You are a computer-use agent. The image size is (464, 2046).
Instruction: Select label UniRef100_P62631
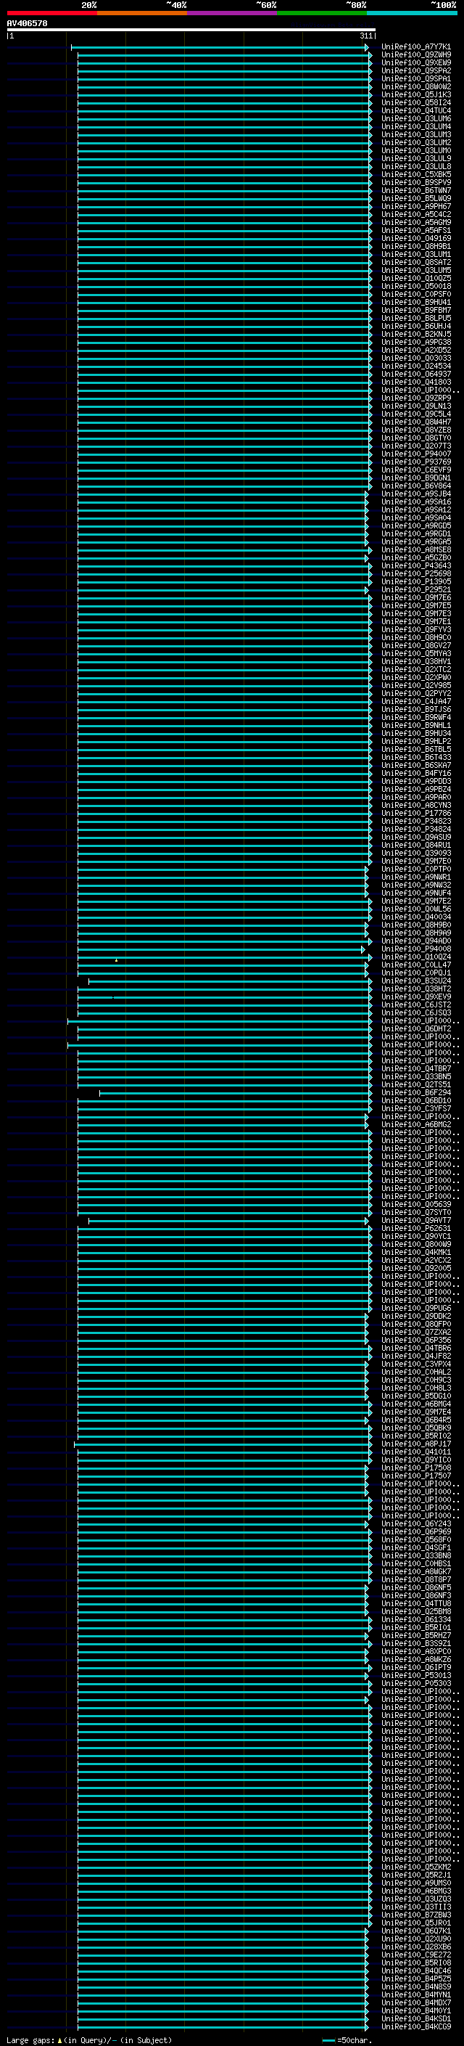tap(415, 1228)
